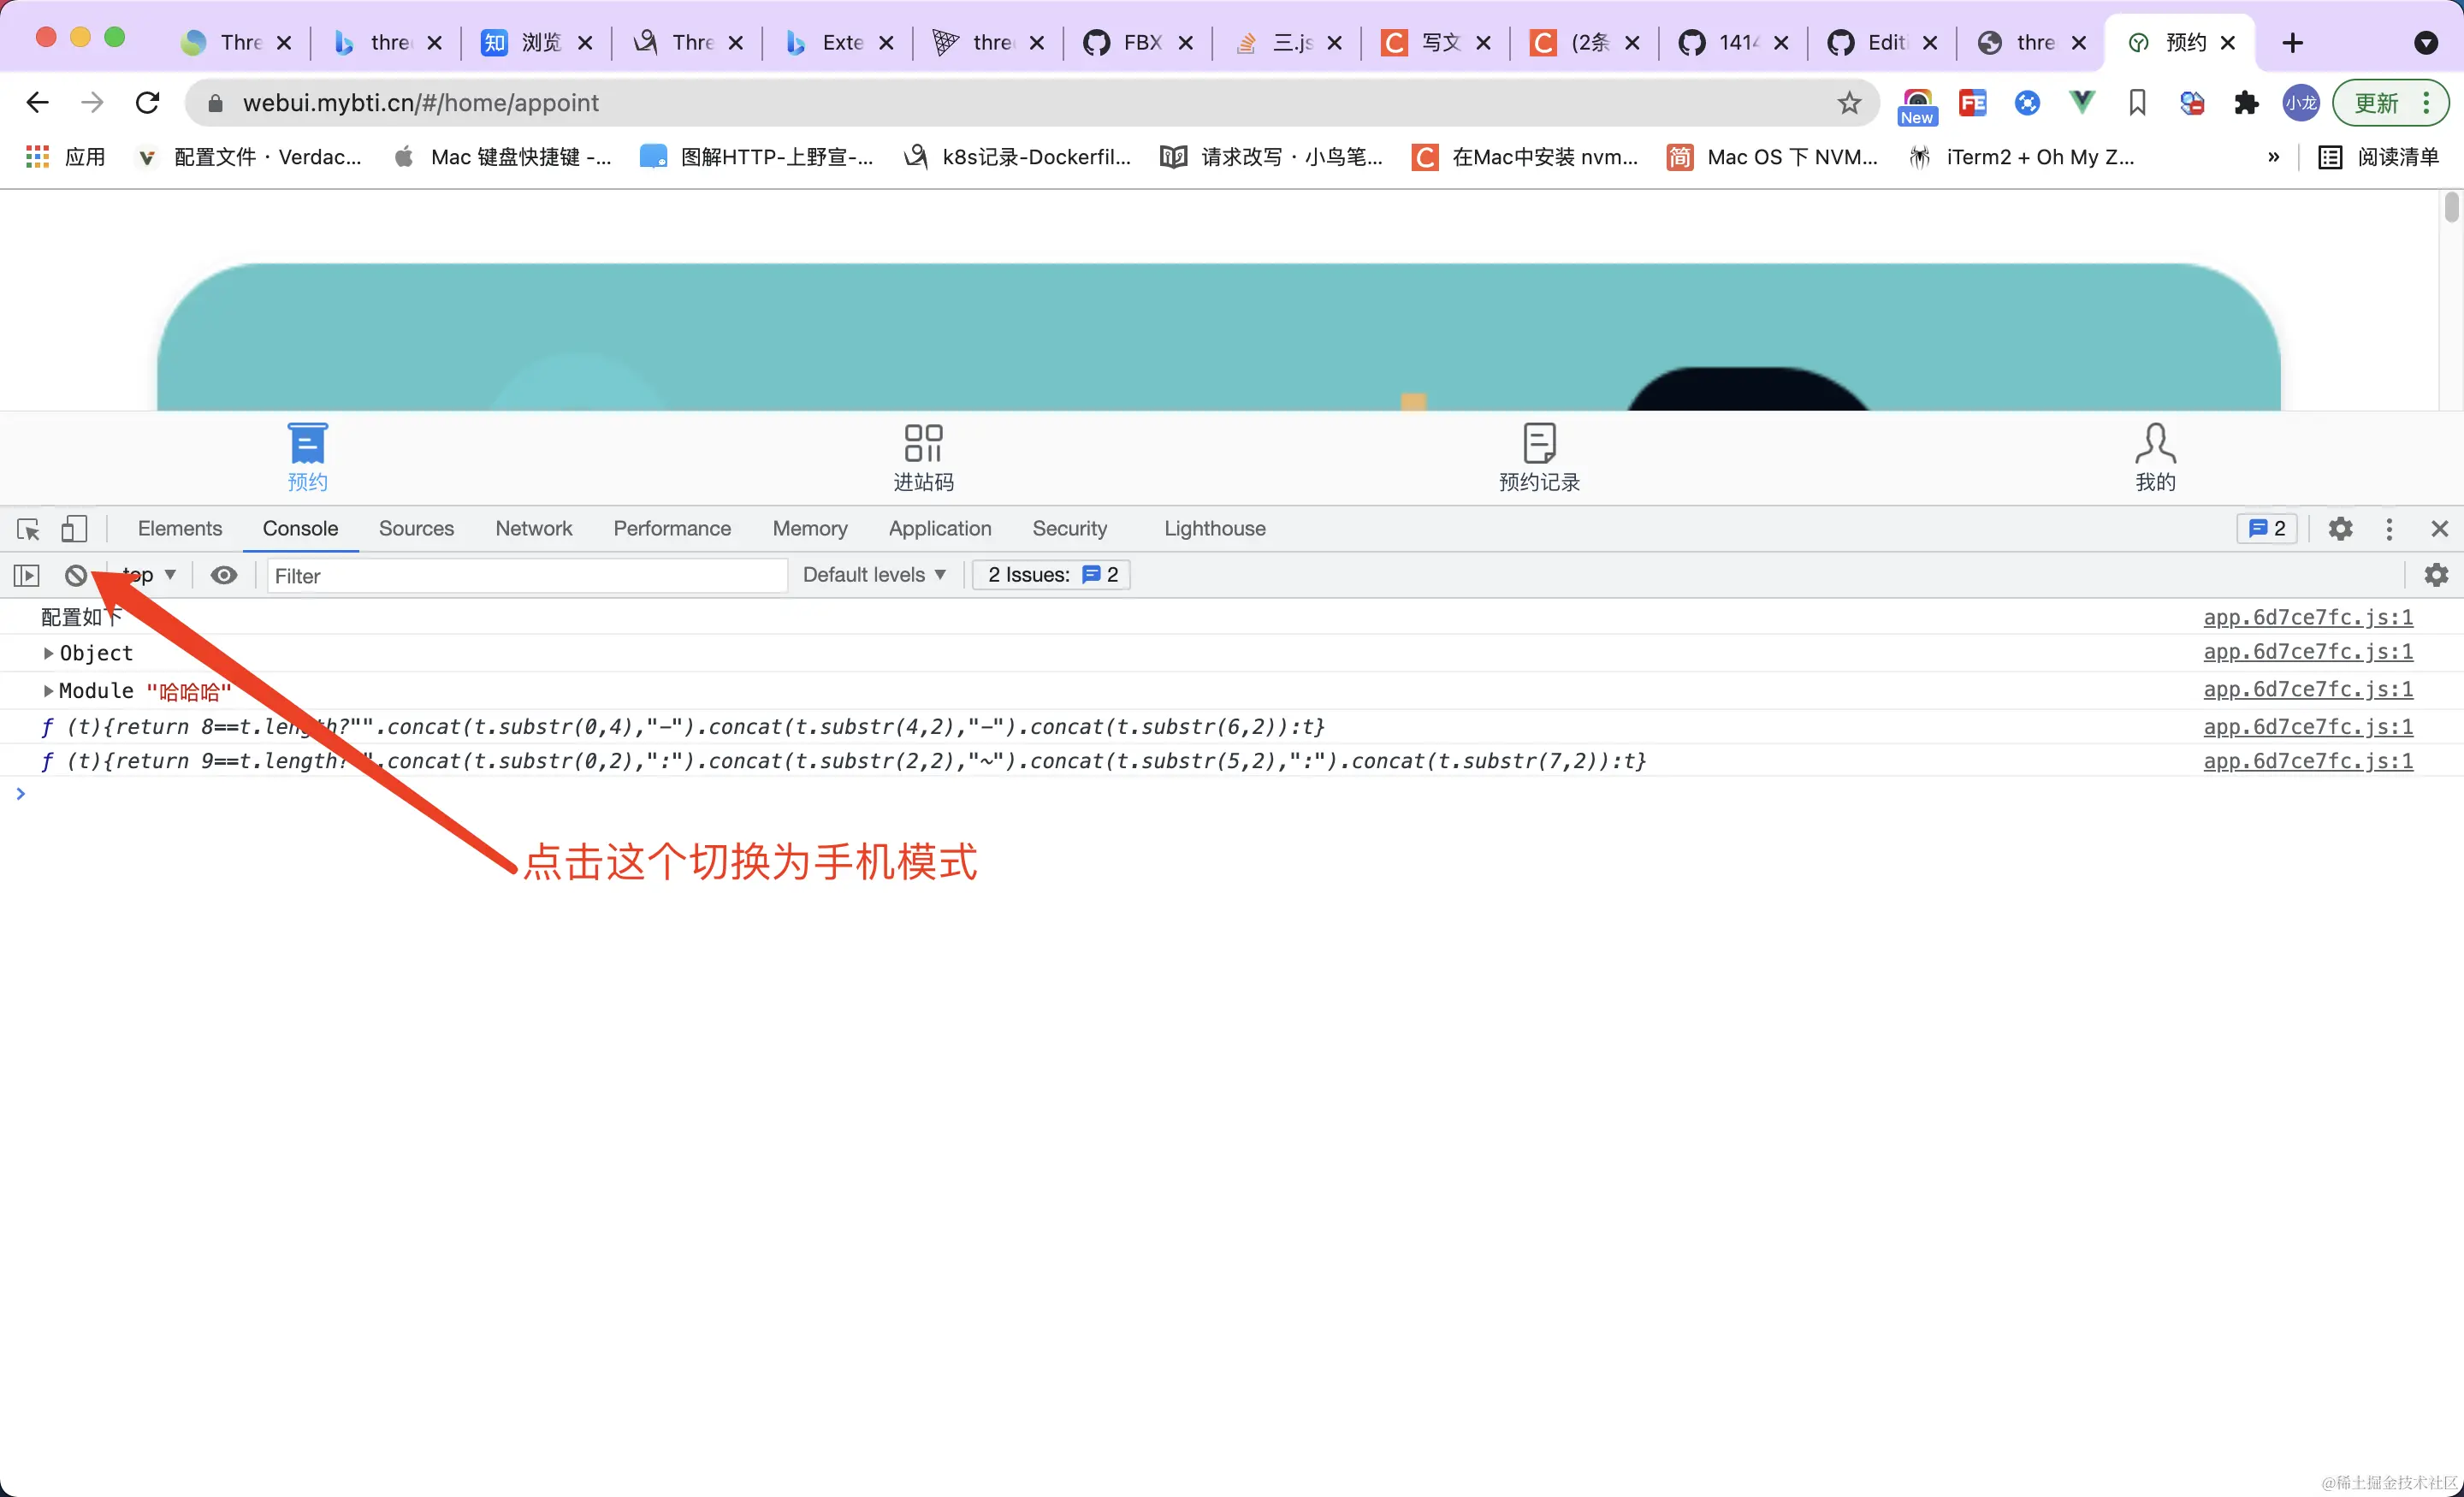
Task: Expand the Object entry in the console
Action: point(48,653)
